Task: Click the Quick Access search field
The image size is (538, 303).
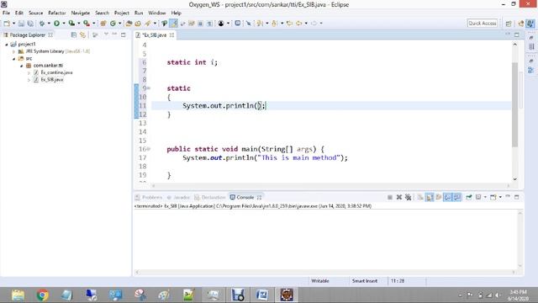Action: point(482,24)
